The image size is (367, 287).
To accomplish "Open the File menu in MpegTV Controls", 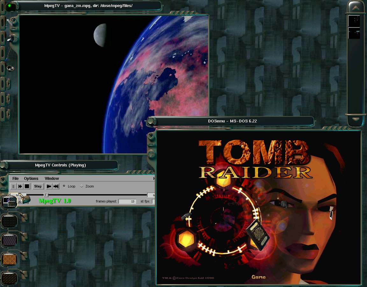I will (x=15, y=179).
